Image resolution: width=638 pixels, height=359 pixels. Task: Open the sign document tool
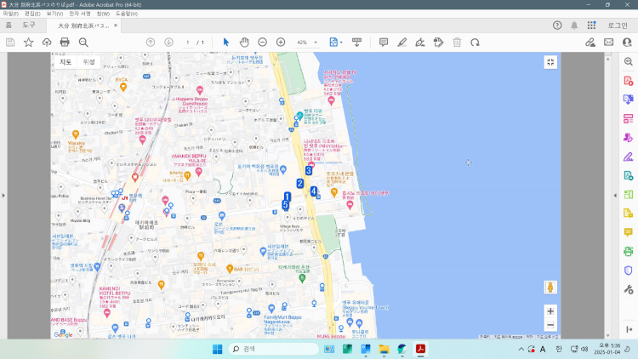[420, 43]
